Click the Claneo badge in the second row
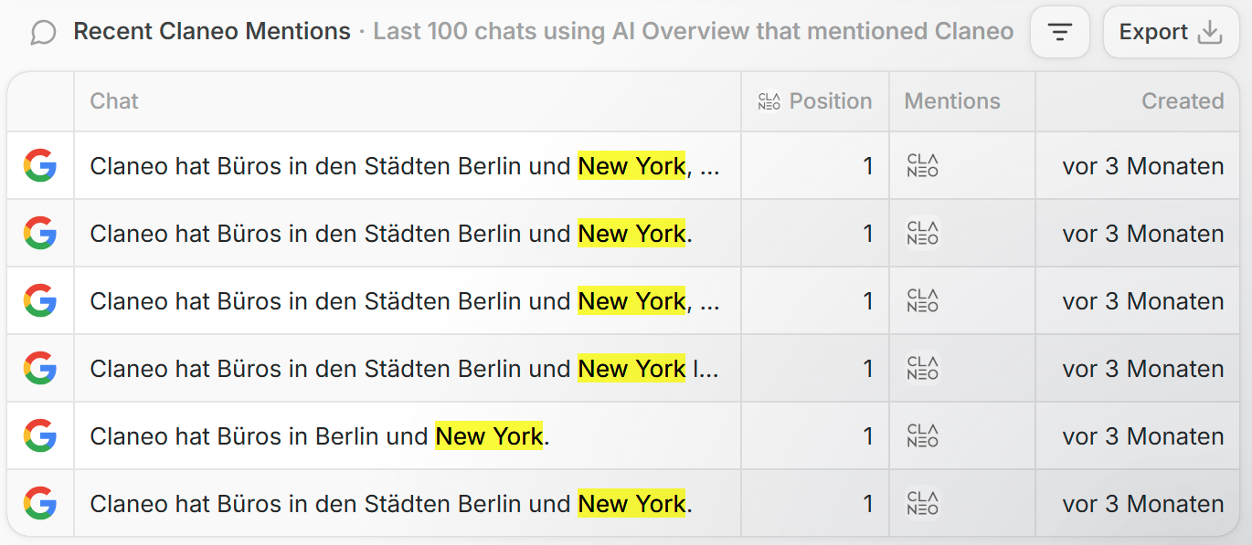 click(x=922, y=233)
